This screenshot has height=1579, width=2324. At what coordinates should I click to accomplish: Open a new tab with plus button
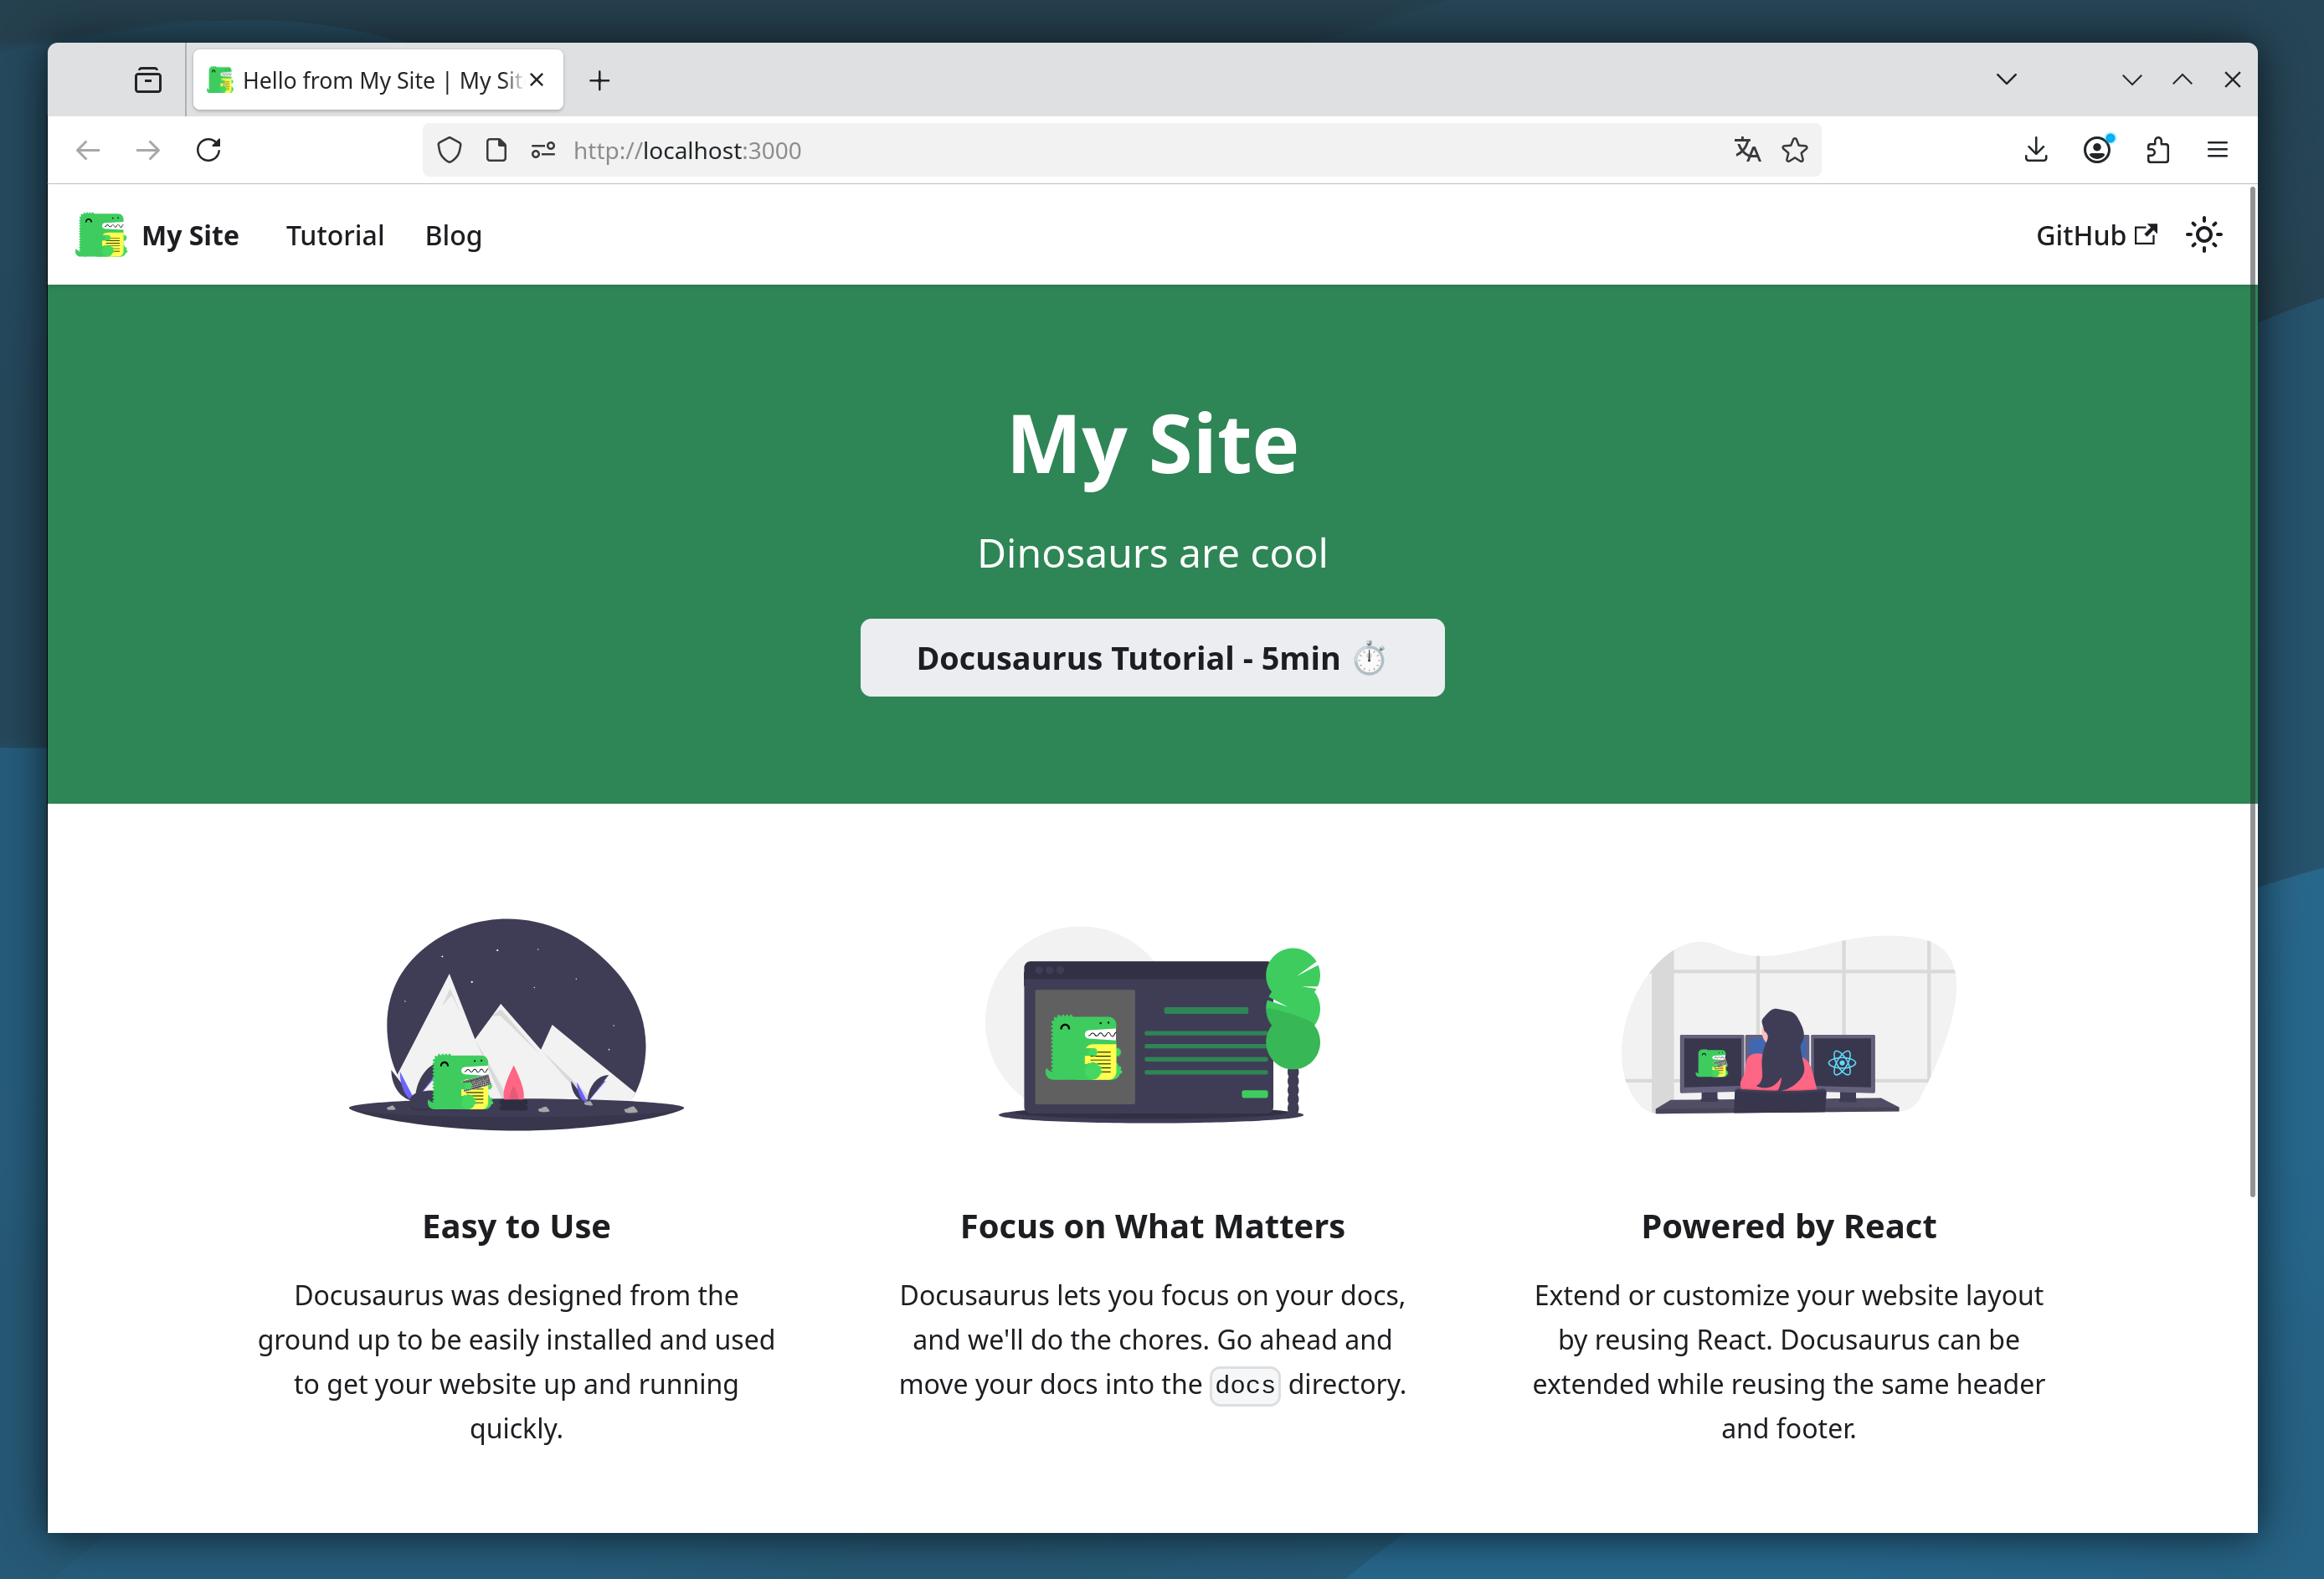tap(599, 80)
